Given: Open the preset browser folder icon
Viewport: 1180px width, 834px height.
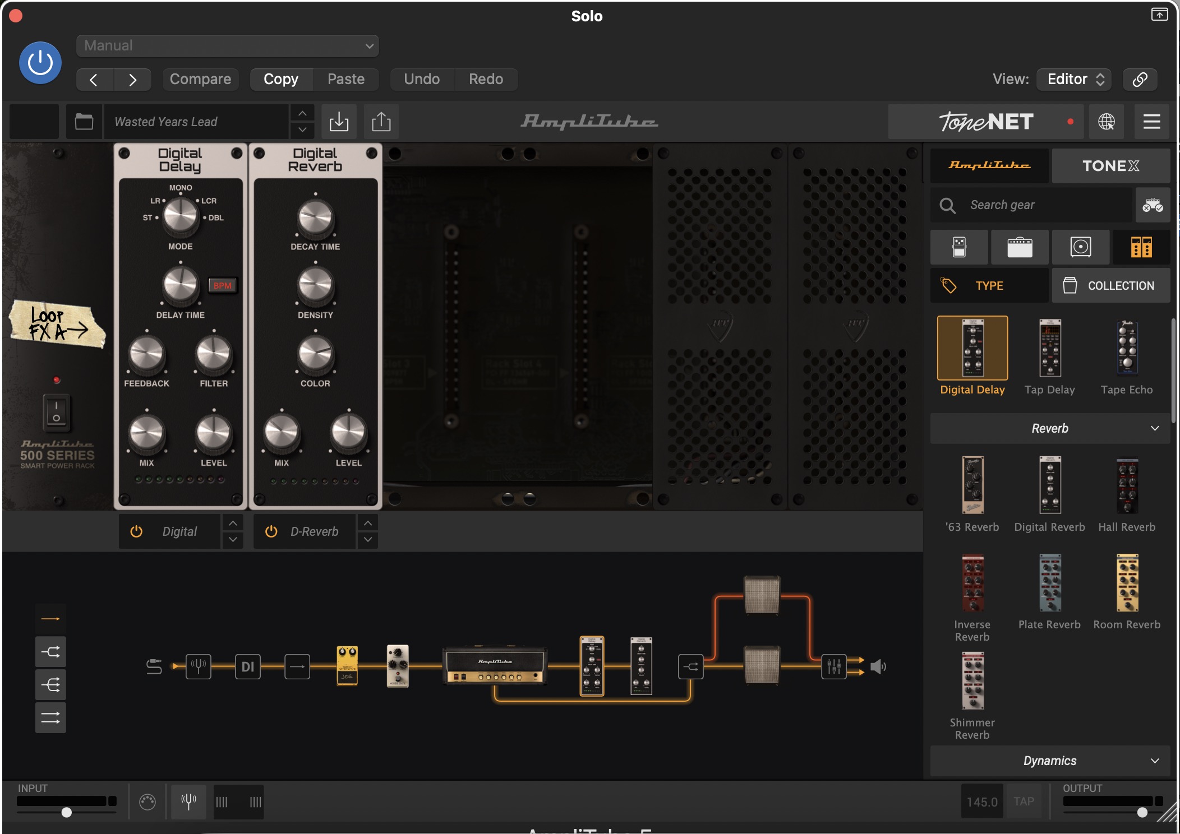Looking at the screenshot, I should [x=84, y=122].
